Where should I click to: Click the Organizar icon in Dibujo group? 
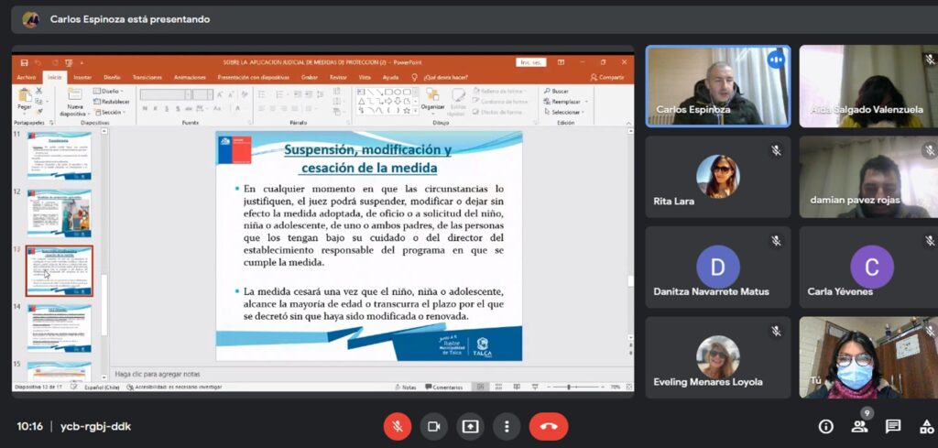[432, 100]
